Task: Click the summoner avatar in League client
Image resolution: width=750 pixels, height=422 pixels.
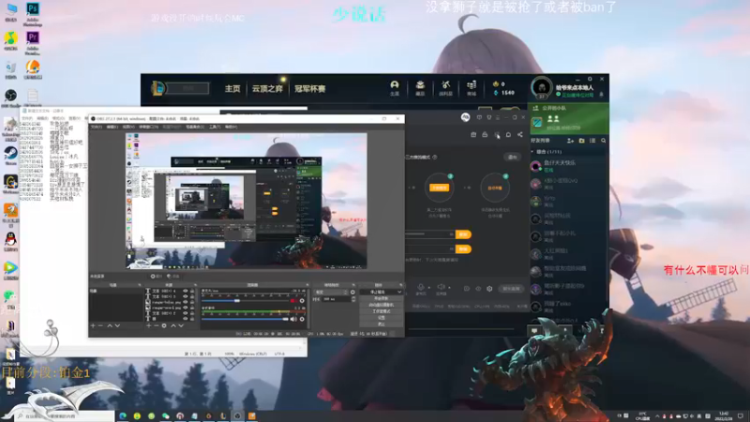Action: pos(542,88)
